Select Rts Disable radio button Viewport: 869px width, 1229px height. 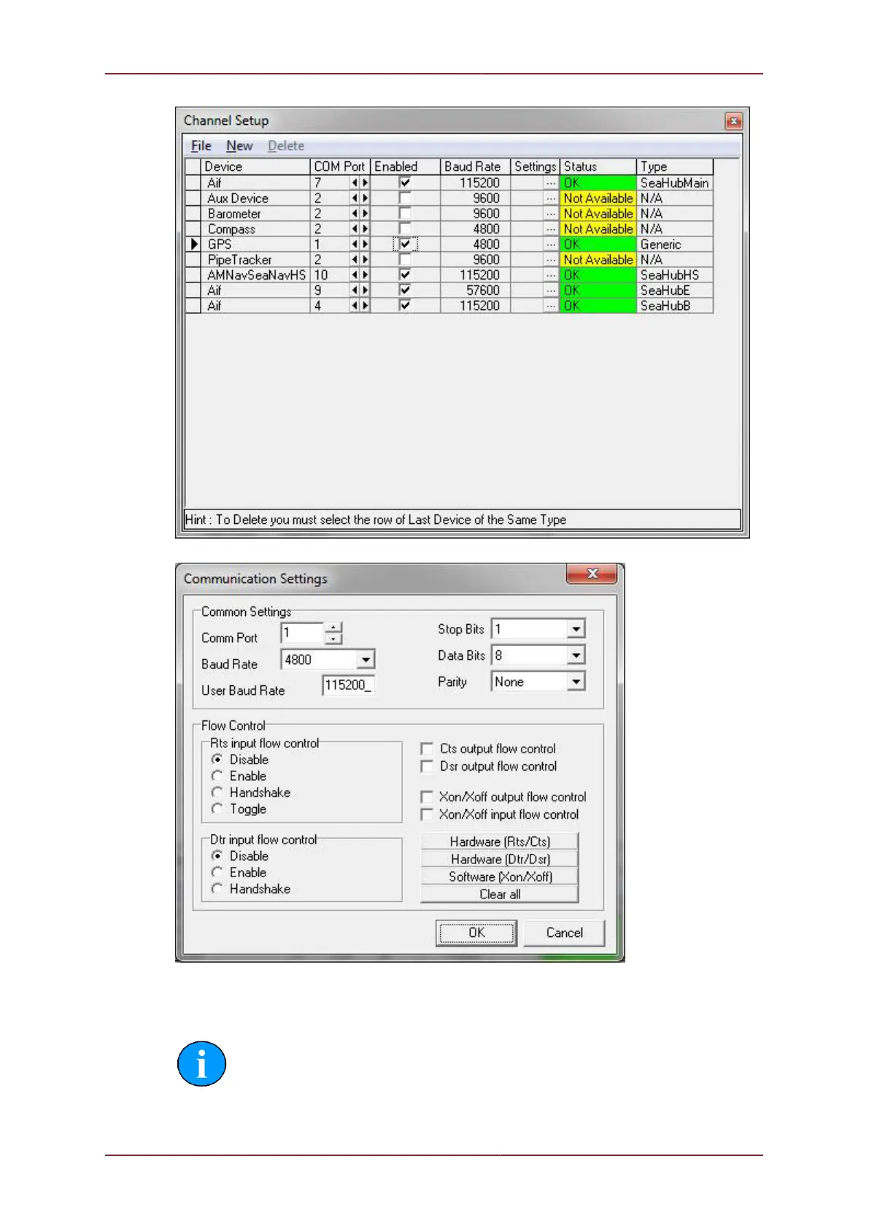click(x=217, y=760)
